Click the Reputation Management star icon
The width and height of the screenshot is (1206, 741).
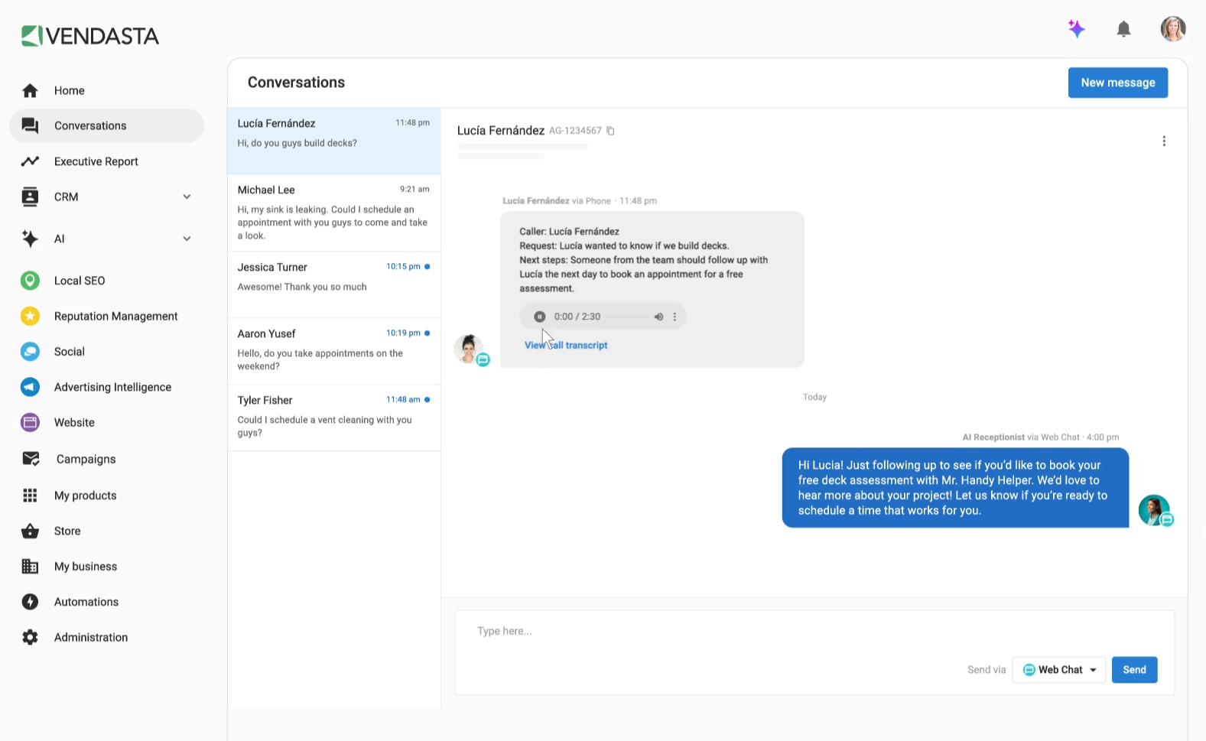(x=30, y=316)
